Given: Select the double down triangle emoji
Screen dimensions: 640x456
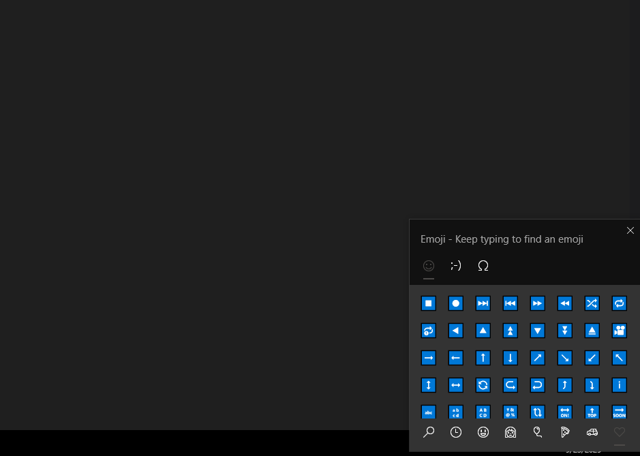Looking at the screenshot, I should 565,331.
